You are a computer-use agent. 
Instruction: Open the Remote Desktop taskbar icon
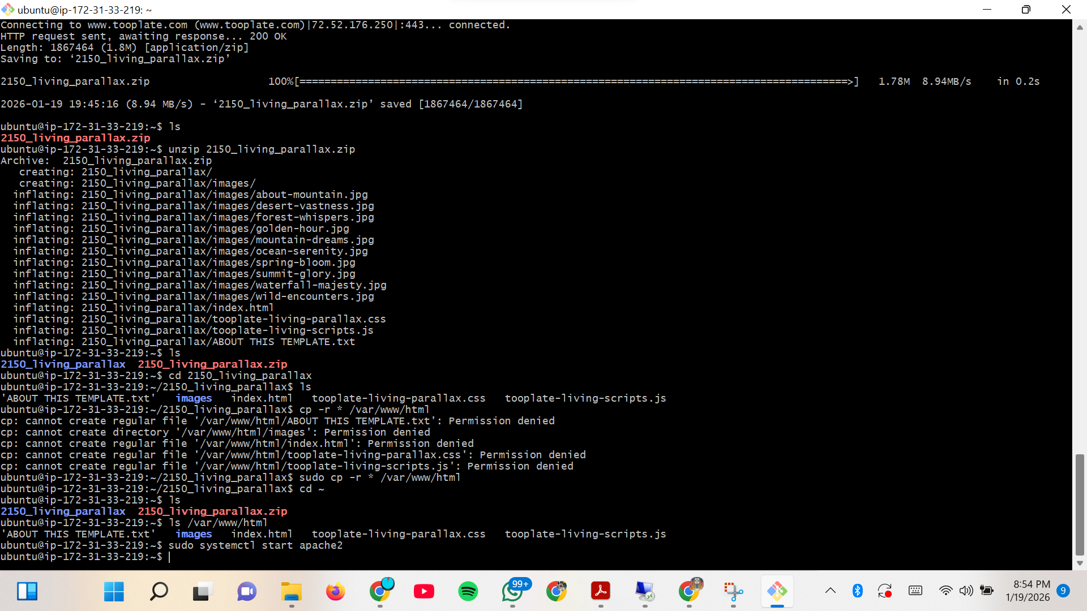pos(645,591)
